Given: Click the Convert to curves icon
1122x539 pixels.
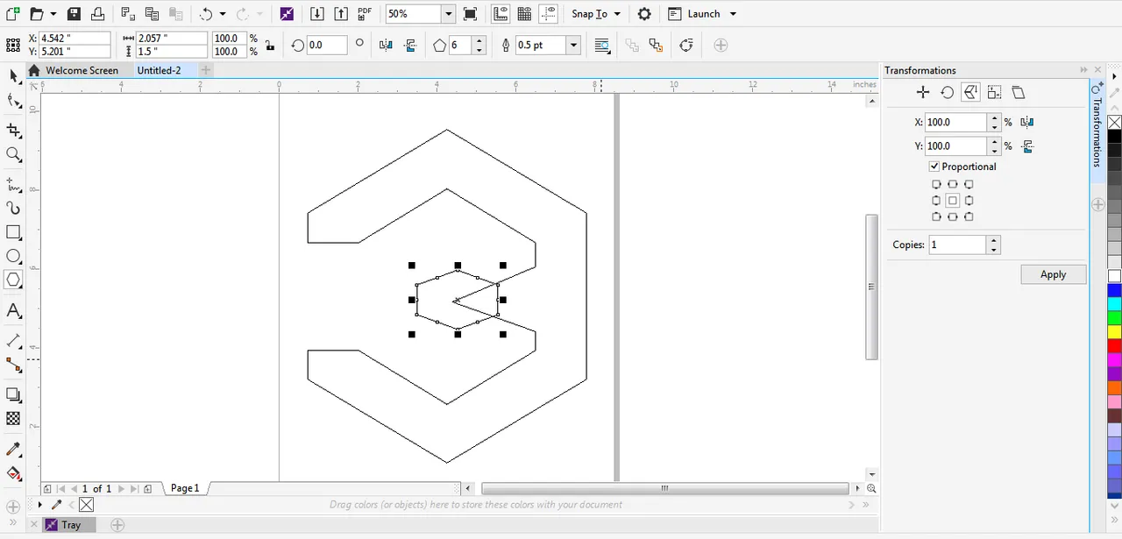Looking at the screenshot, I should (x=686, y=45).
